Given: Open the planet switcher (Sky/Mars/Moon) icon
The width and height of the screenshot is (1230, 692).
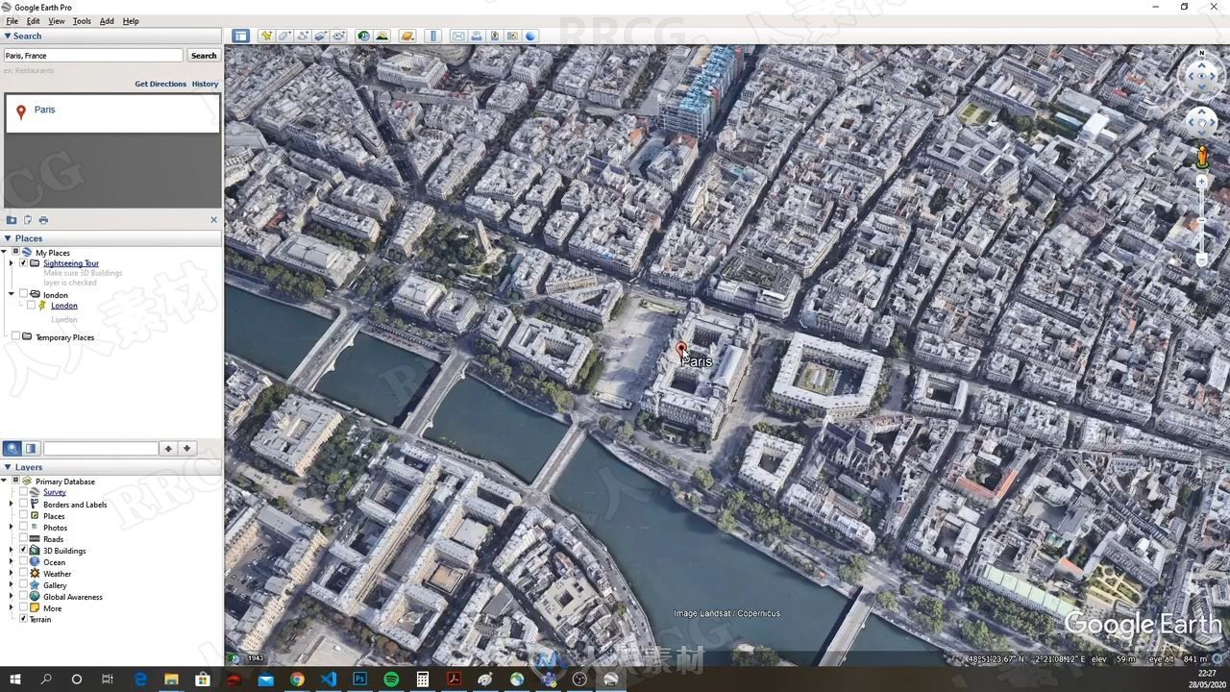Looking at the screenshot, I should coord(407,36).
